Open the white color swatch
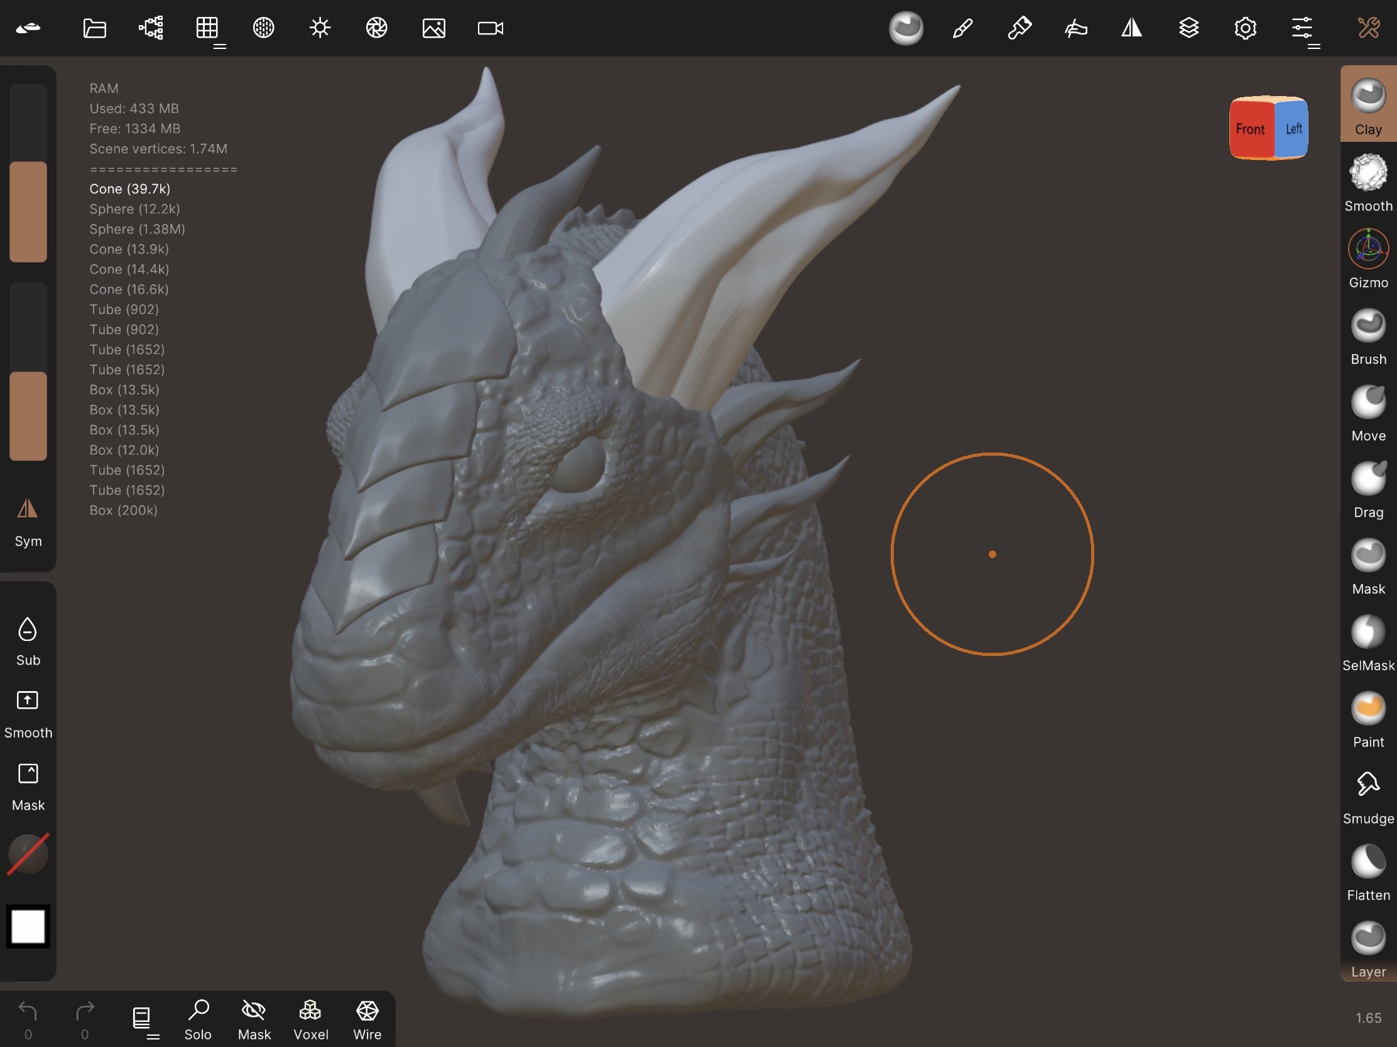 coord(28,926)
